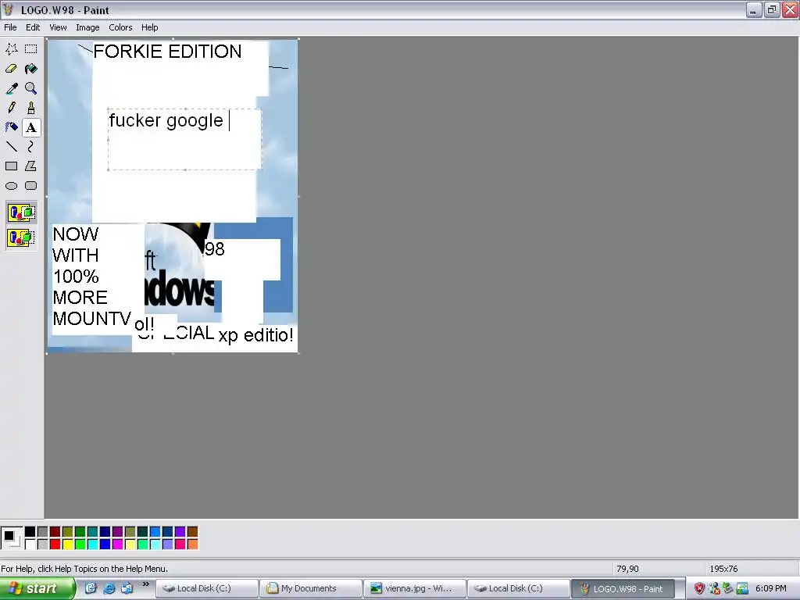Viewport: 800px width, 600px height.
Task: Activate the Pick Color eyedropper tool
Action: [11, 88]
